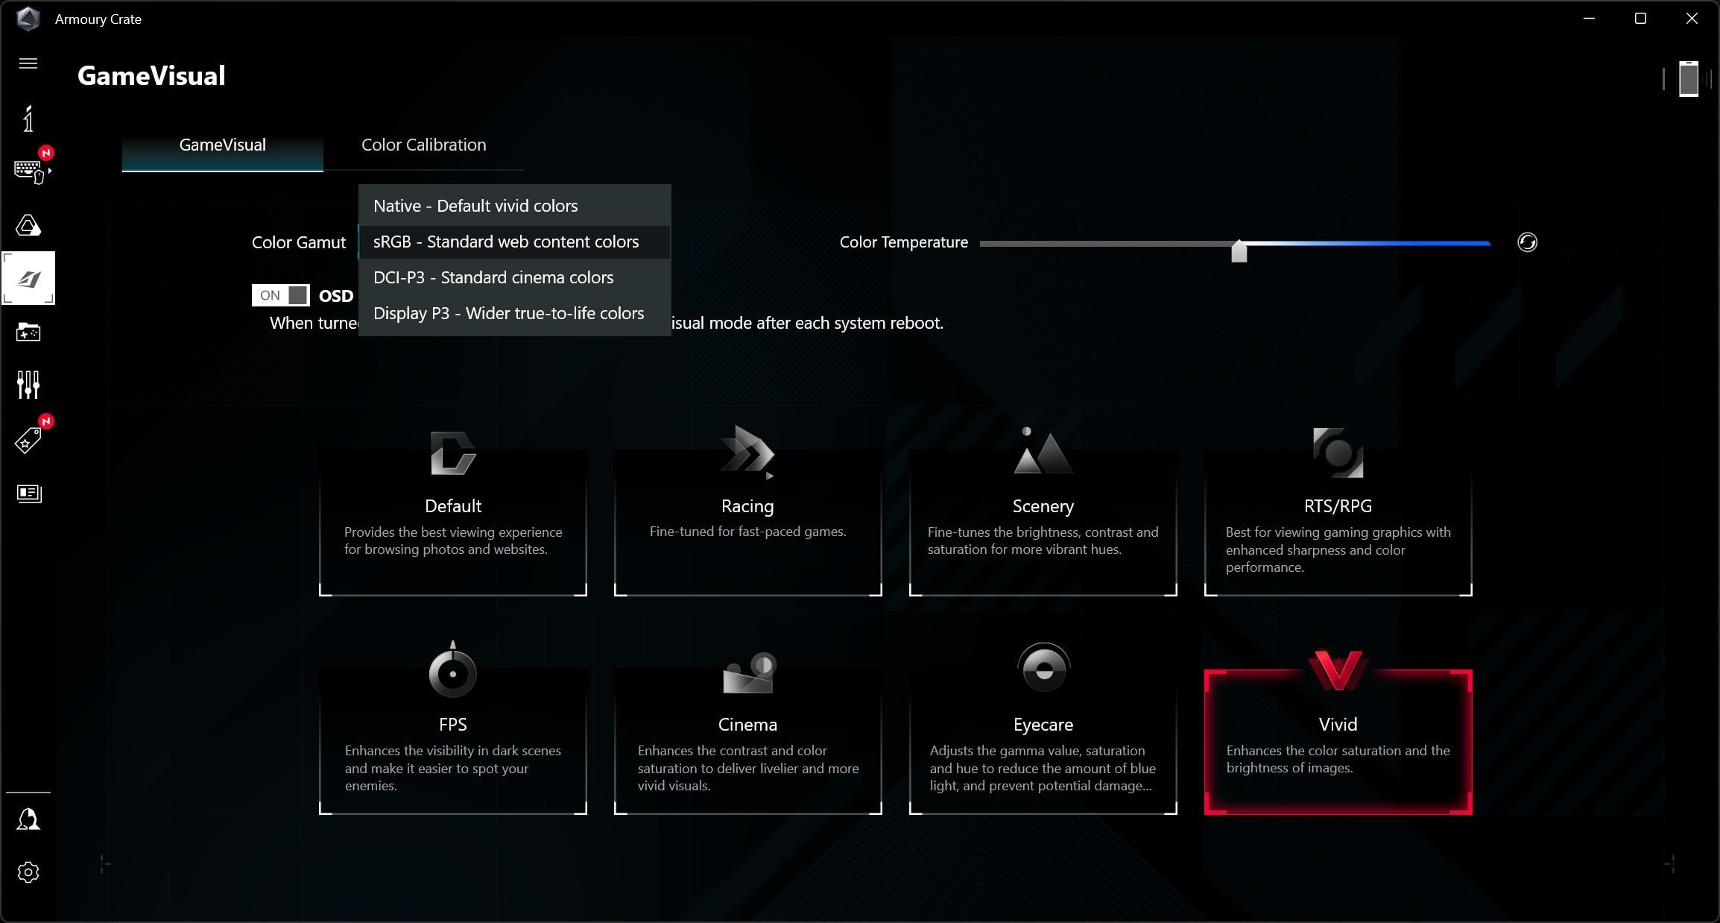The image size is (1720, 923).
Task: Click the RTS/RPG sharpness description text
Action: (x=1338, y=549)
